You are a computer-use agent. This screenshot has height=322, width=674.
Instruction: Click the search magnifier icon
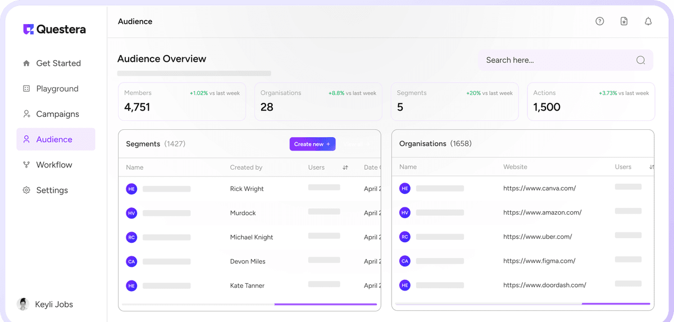(640, 60)
